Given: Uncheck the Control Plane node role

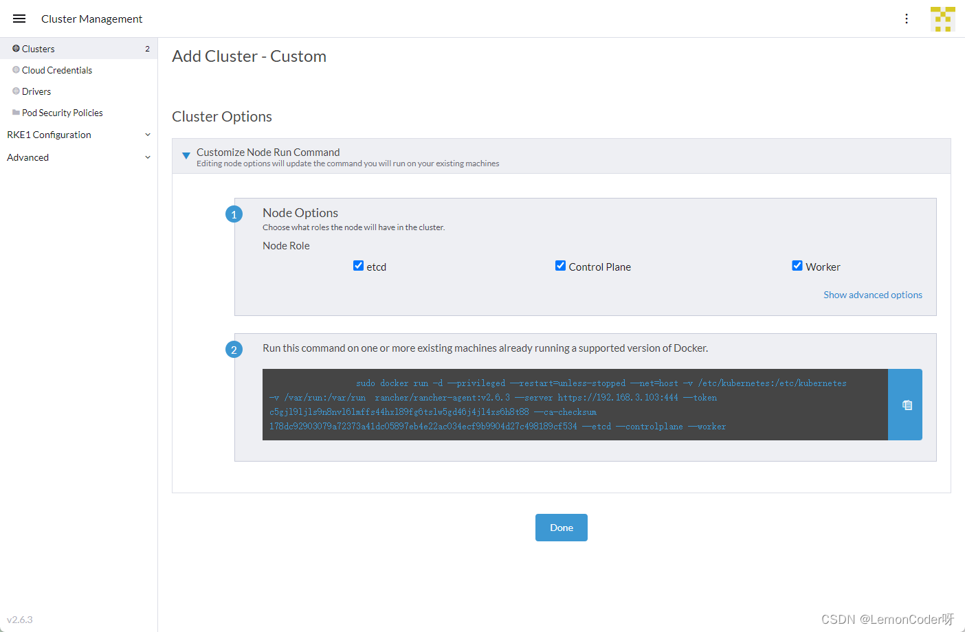Looking at the screenshot, I should 560,266.
